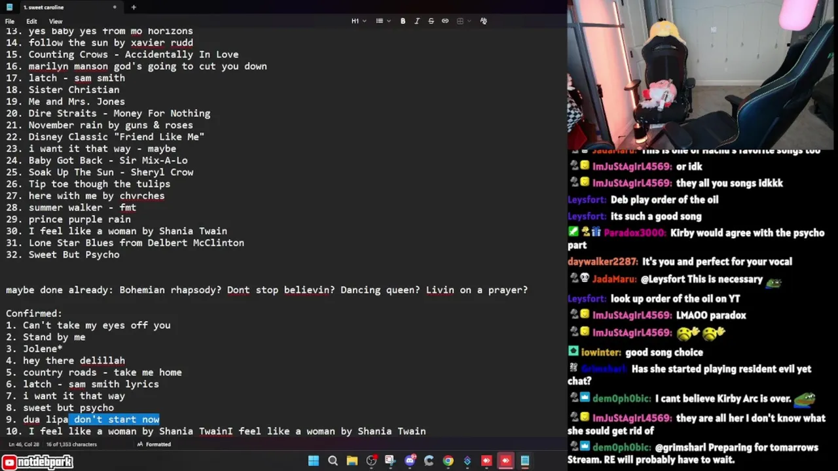The width and height of the screenshot is (838, 471).
Task: Open Discord from taskbar
Action: pos(410,461)
